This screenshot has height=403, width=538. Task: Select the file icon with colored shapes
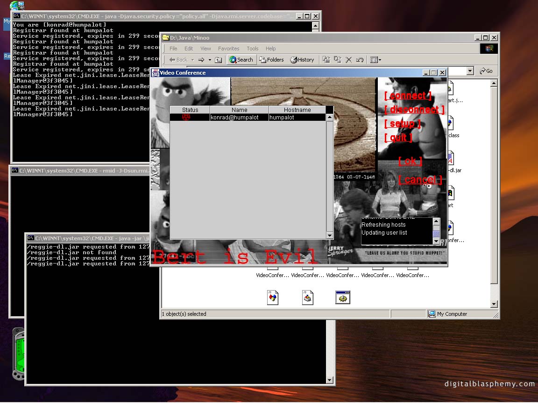(x=272, y=298)
